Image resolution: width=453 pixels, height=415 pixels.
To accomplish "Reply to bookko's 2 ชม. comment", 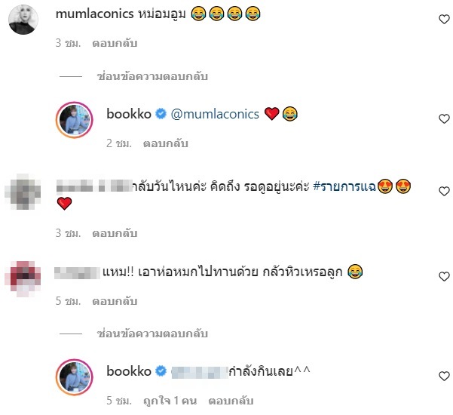I will pyautogui.click(x=166, y=143).
